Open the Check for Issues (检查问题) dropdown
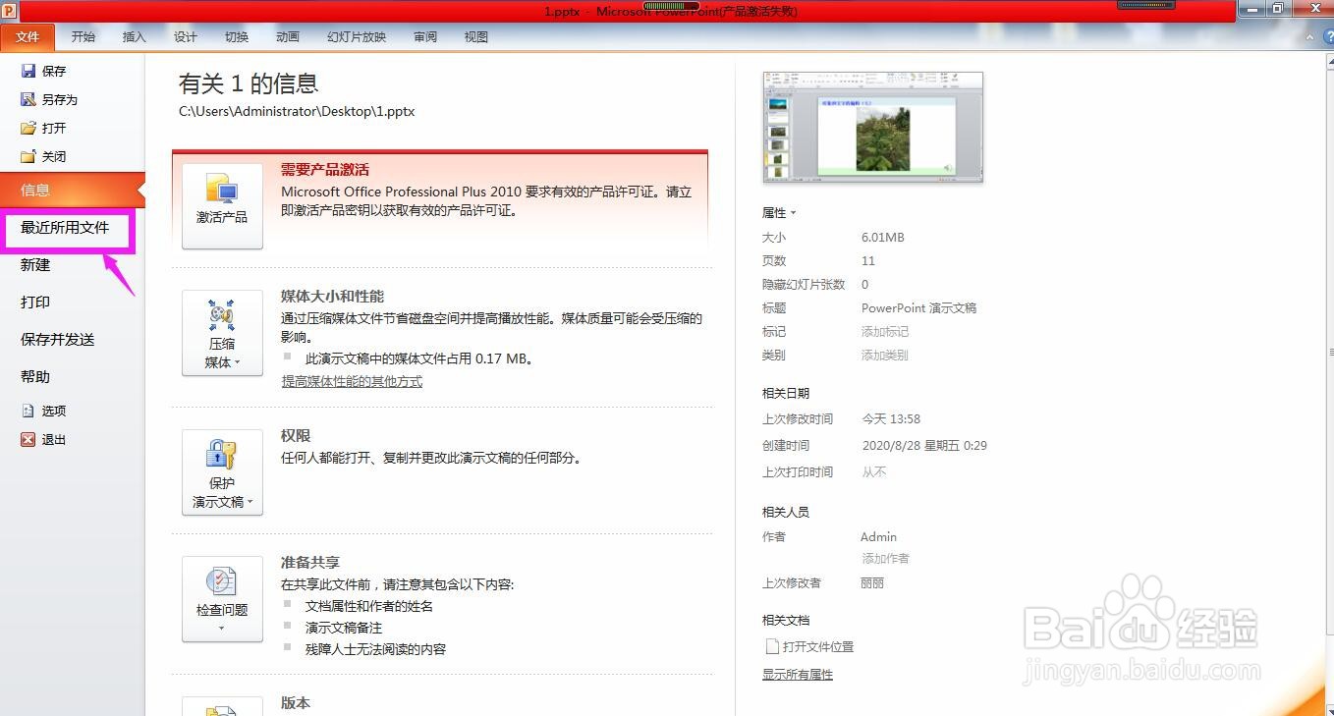Screen dimensions: 1334x716 222,599
